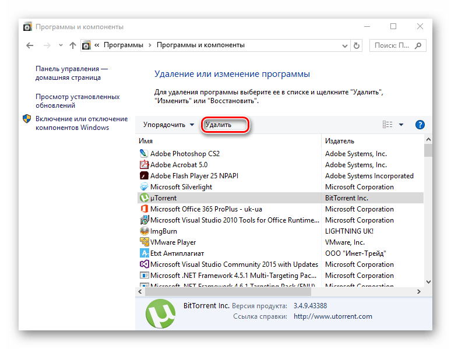Click the vertical scrollbar down arrow
Screen dimensions: 451x349
click(x=428, y=281)
